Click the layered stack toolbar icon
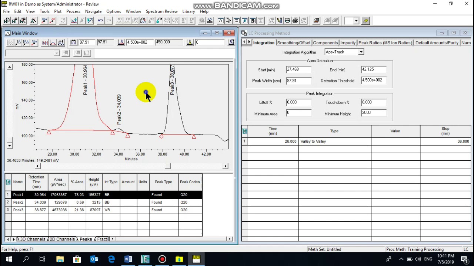The image size is (474, 266). (316, 21)
